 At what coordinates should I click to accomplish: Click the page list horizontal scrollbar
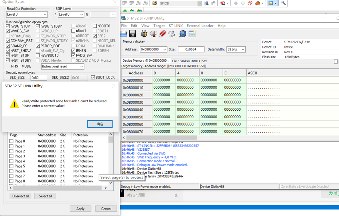(x=58, y=188)
